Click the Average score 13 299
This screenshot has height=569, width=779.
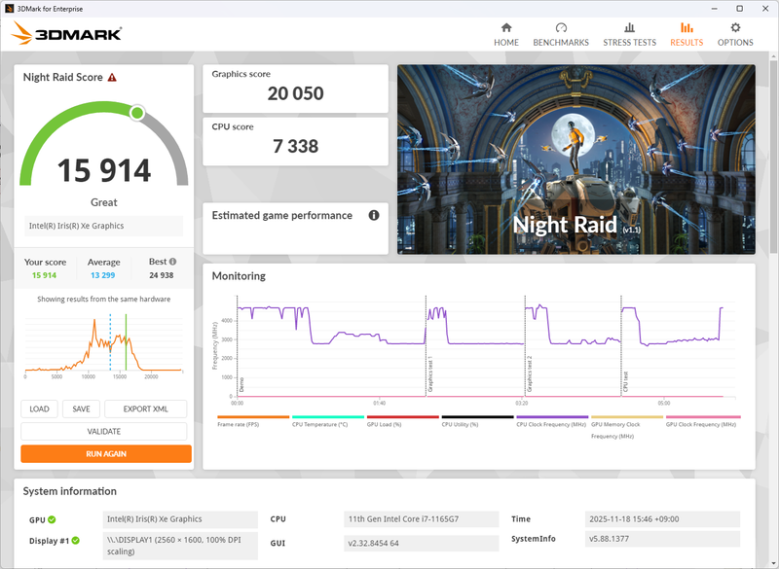click(x=103, y=275)
